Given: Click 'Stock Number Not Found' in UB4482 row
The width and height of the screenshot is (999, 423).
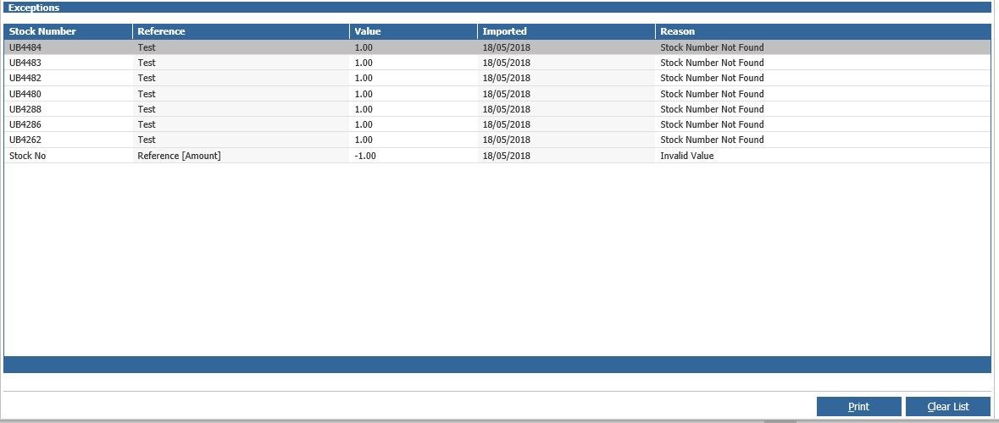Looking at the screenshot, I should point(712,78).
